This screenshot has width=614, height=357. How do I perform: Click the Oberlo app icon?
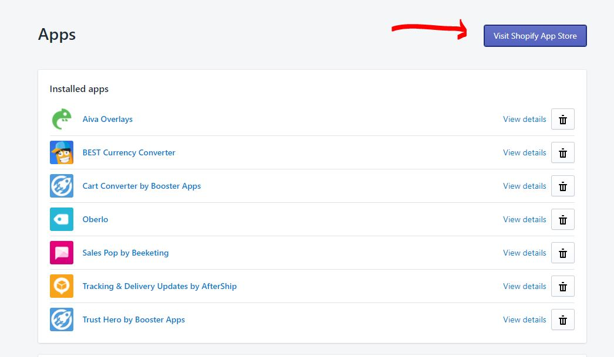click(x=62, y=219)
